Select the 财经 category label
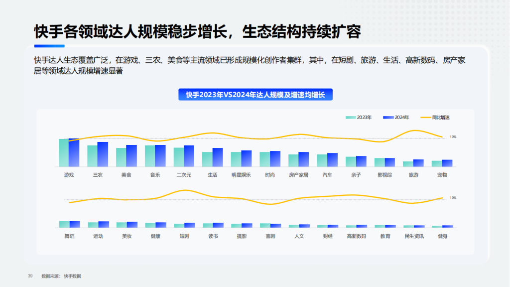 pyautogui.click(x=328, y=236)
